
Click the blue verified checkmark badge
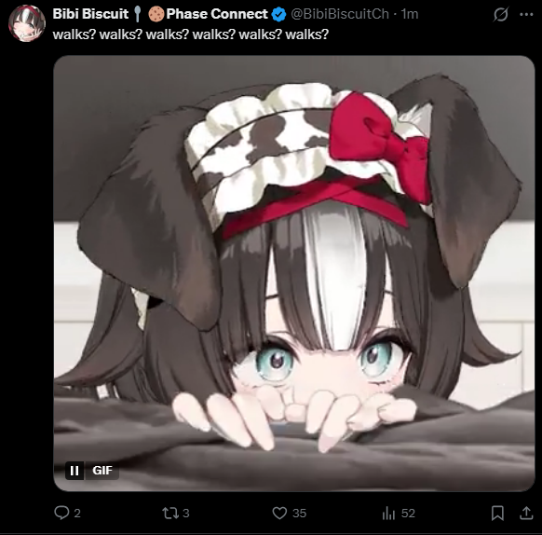278,14
